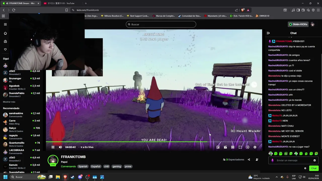Open Brave Shields lion icon
322x181 pixels.
coord(243,10)
